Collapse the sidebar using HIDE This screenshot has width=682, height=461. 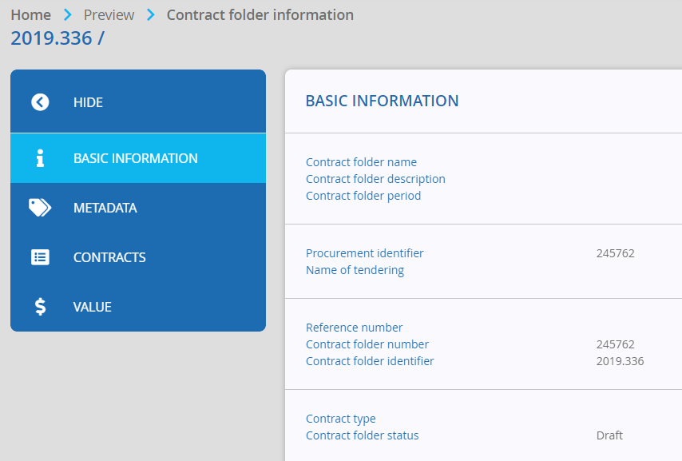click(x=138, y=101)
